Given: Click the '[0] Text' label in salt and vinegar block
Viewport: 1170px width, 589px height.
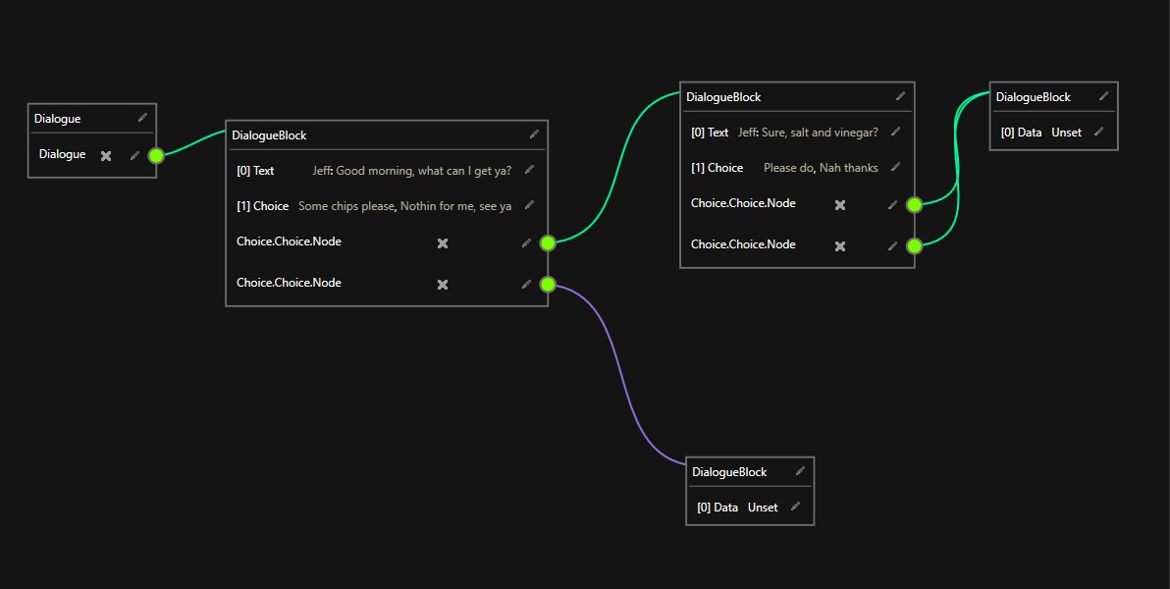Looking at the screenshot, I should [710, 133].
